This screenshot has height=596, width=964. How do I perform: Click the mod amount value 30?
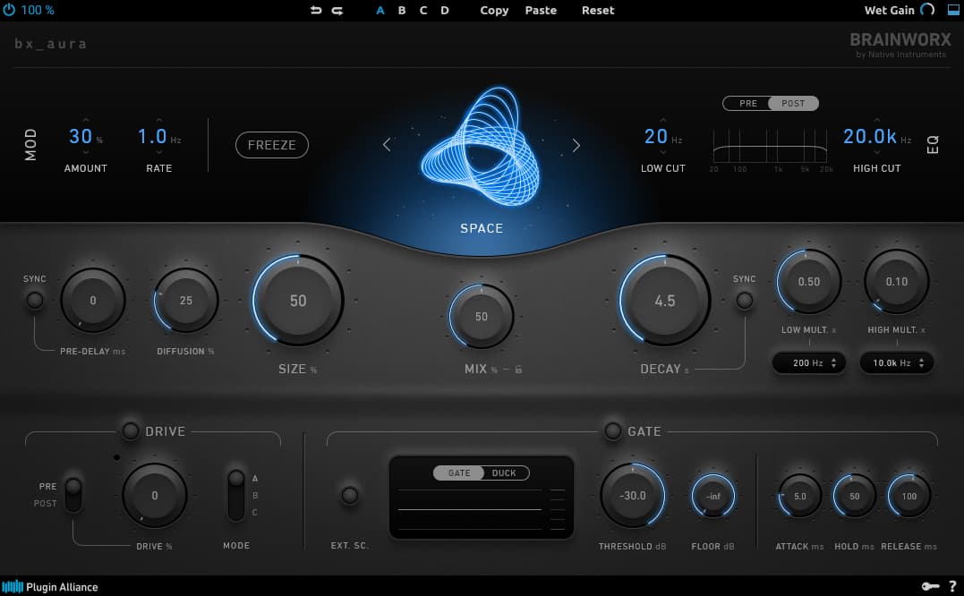[81, 136]
